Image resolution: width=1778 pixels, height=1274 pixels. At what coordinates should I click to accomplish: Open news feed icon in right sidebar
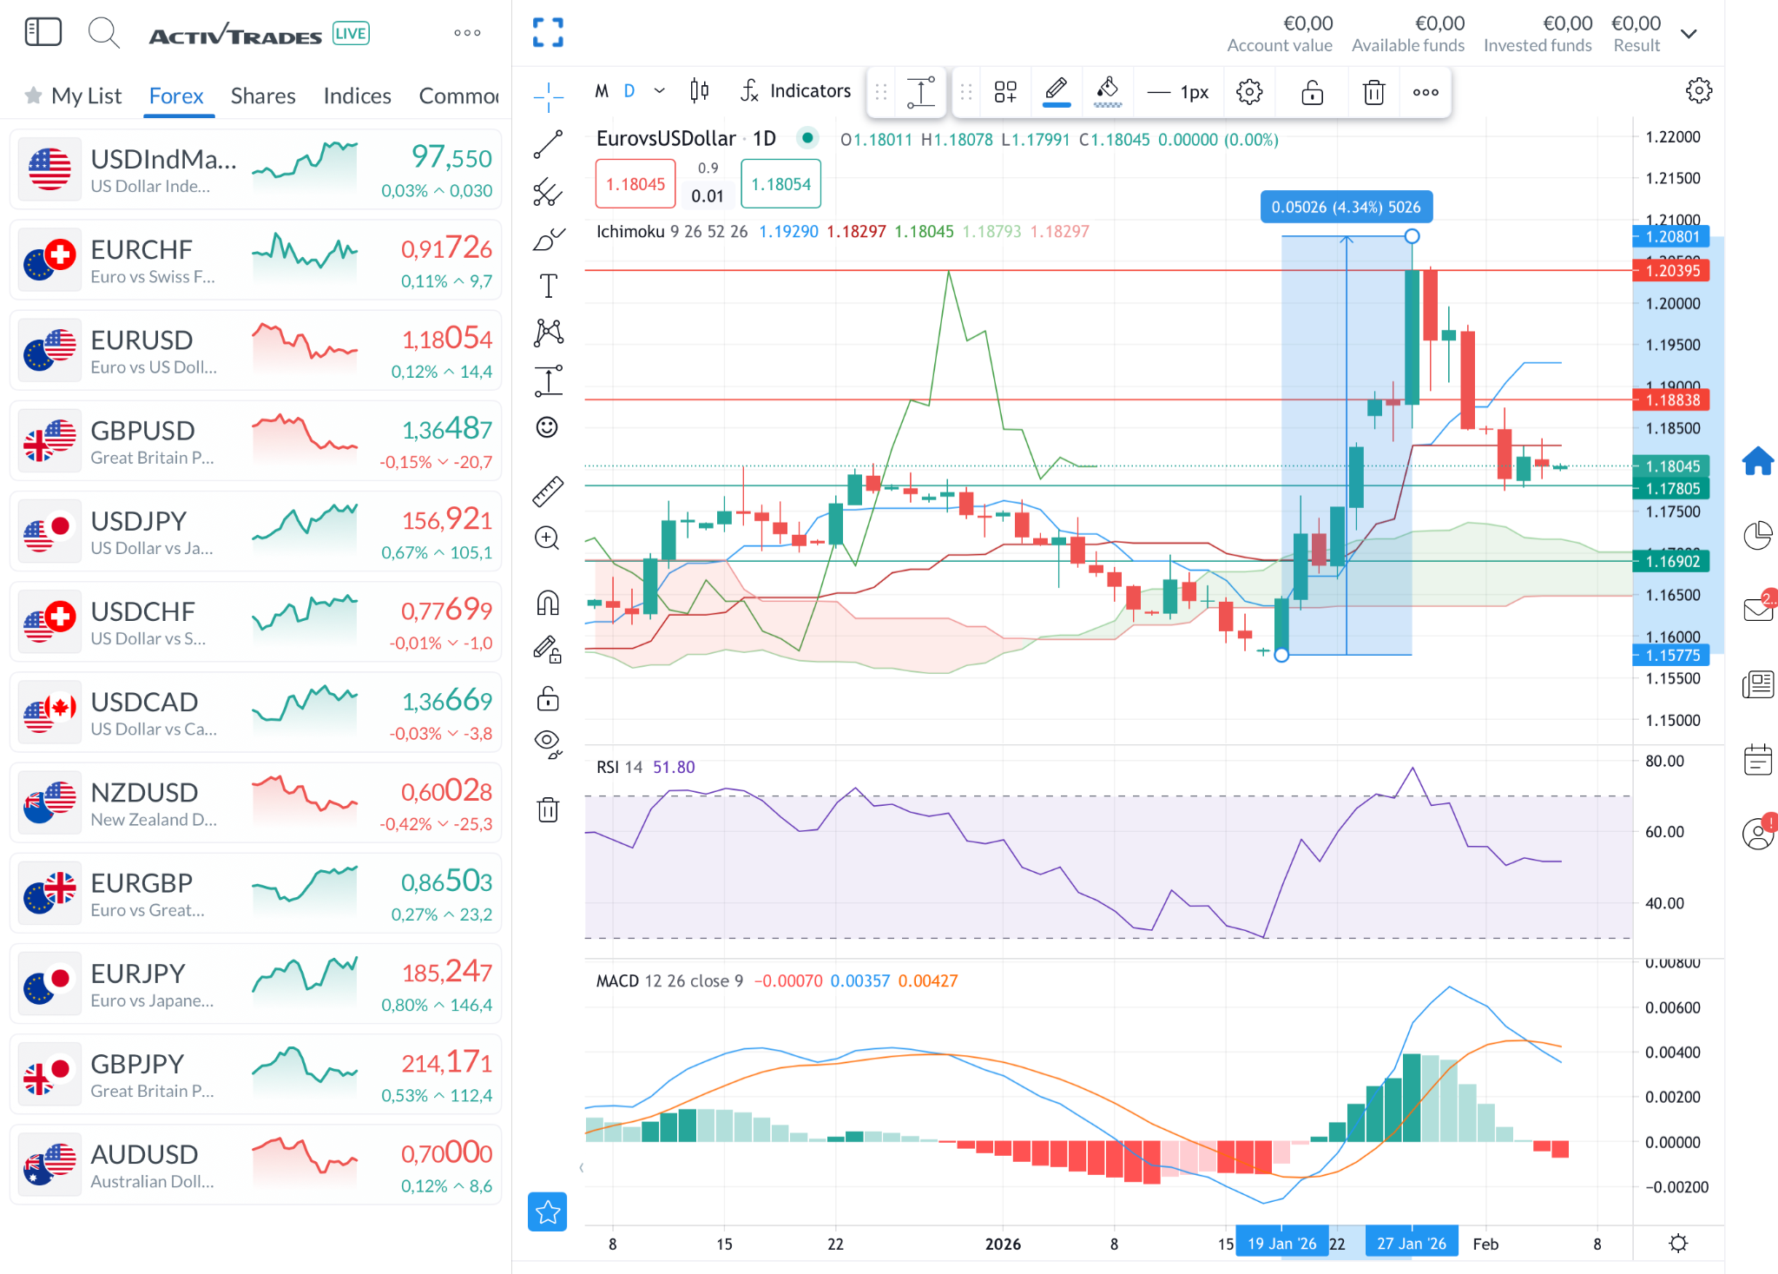coord(1758,684)
